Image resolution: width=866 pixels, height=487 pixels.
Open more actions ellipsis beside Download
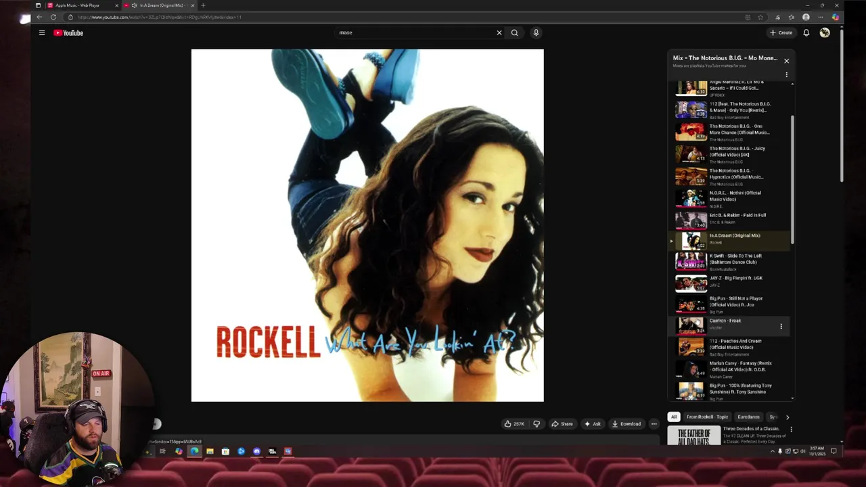(654, 424)
